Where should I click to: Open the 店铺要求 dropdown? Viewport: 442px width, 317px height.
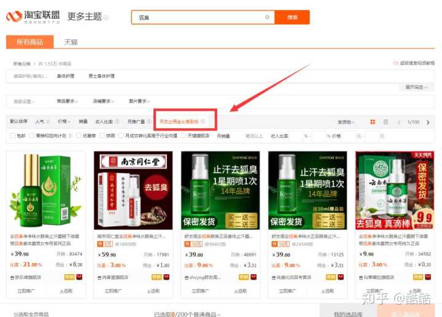pos(104,101)
